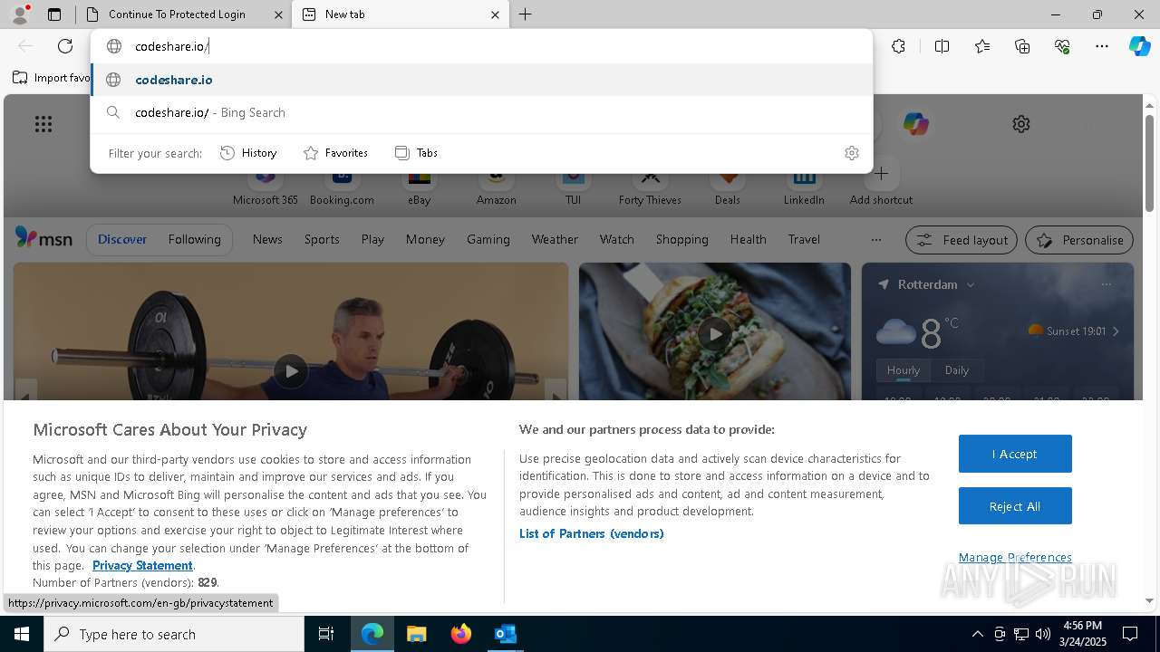Click the Feed layout button
1160x652 pixels.
tap(962, 240)
